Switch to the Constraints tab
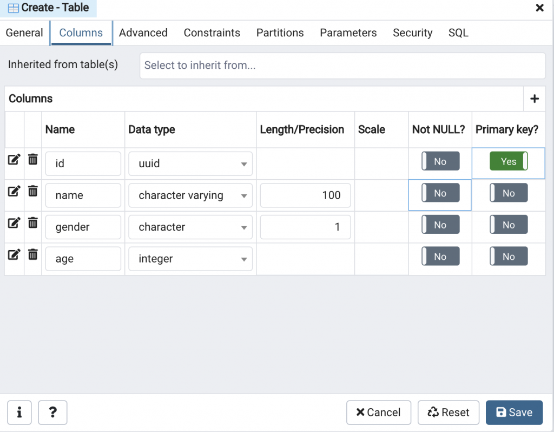The height and width of the screenshot is (432, 554). (x=212, y=33)
